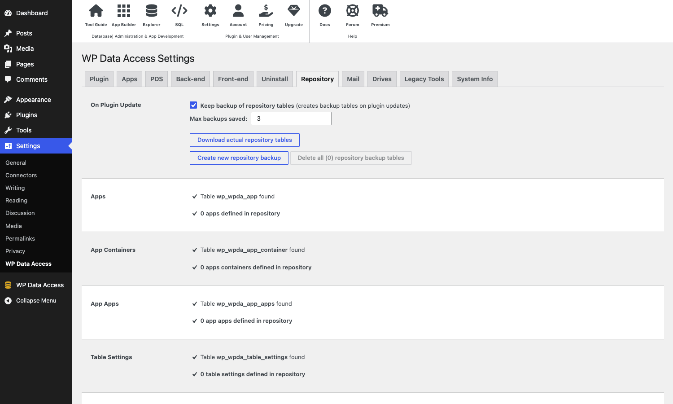Screen dimensions: 673x404
Task: Open the Tool Guide home icon
Action: coord(96,10)
